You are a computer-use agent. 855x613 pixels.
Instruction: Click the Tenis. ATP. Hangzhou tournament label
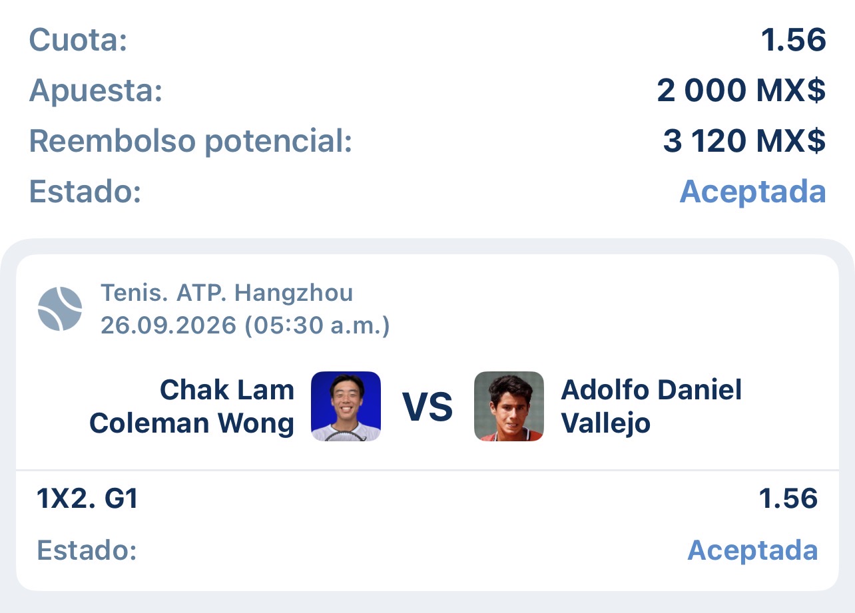click(226, 292)
